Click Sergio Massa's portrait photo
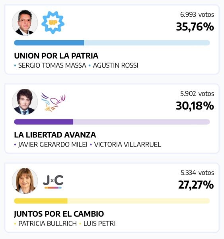Screen dimensions: 224x239 pos(25,23)
